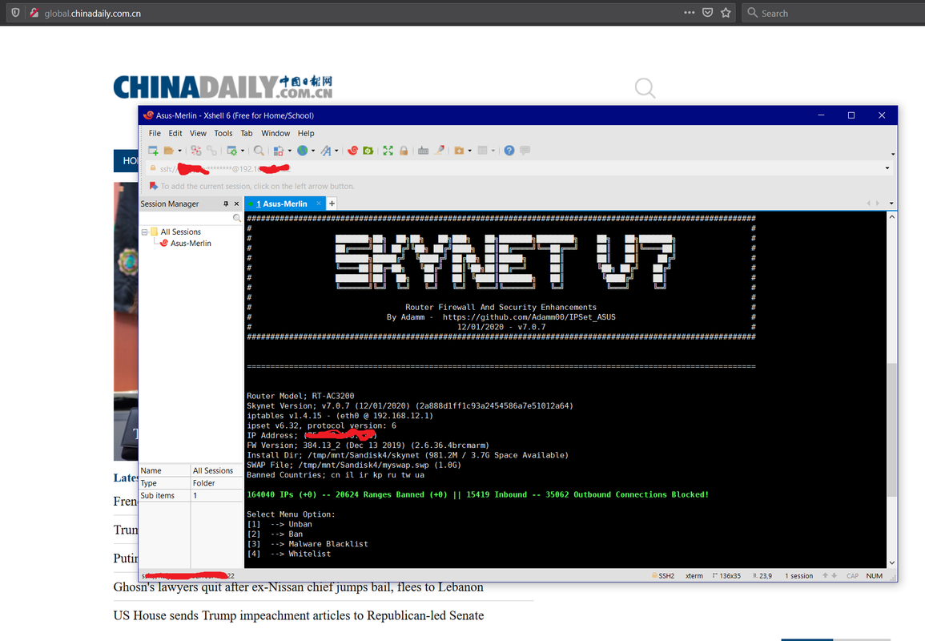The height and width of the screenshot is (641, 925).
Task: Click the Firefox bookmark star icon
Action: coord(726,13)
